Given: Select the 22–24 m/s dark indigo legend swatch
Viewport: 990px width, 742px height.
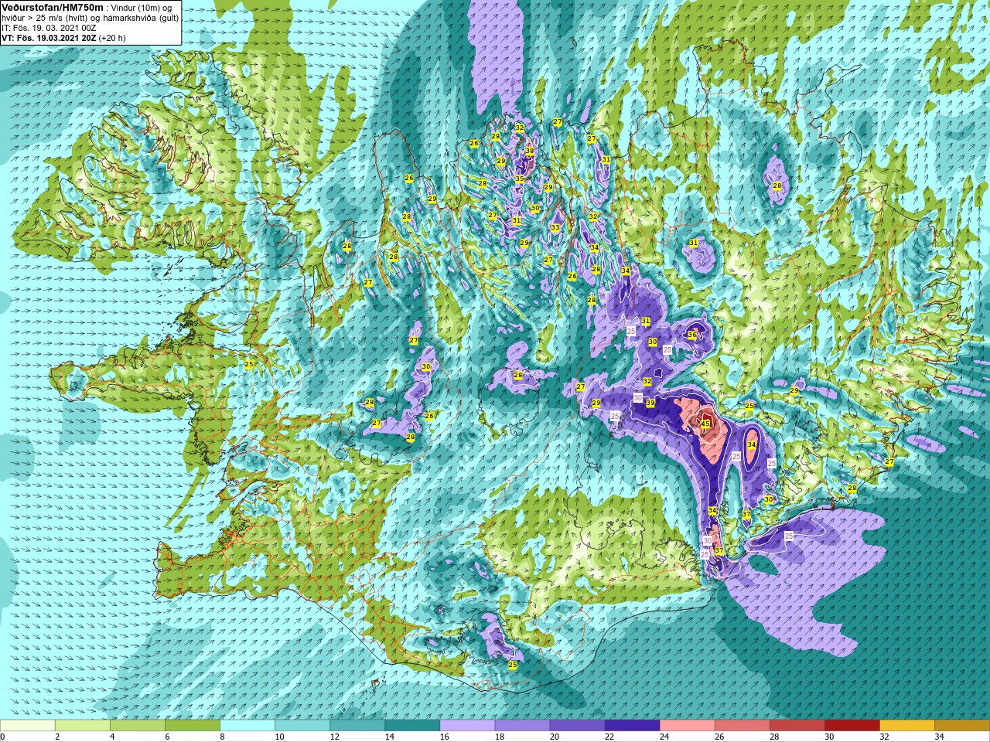Looking at the screenshot, I should (632, 726).
